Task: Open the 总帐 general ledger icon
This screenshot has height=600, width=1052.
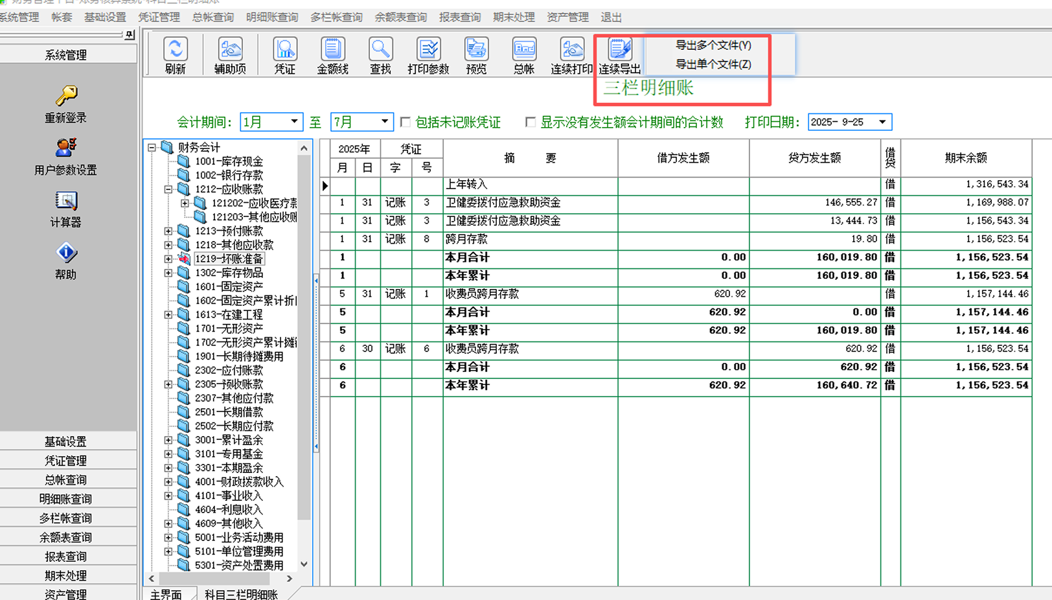Action: 524,49
